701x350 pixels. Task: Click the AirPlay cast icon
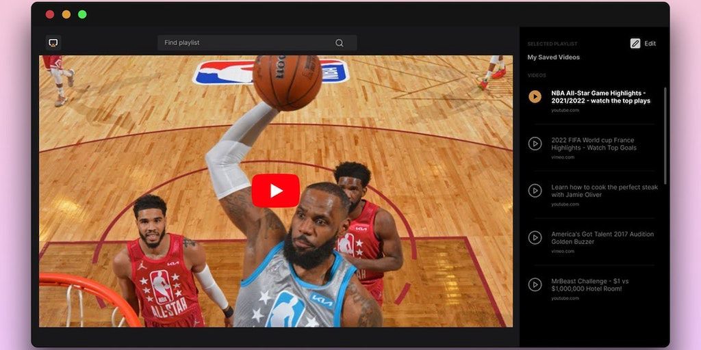[53, 43]
